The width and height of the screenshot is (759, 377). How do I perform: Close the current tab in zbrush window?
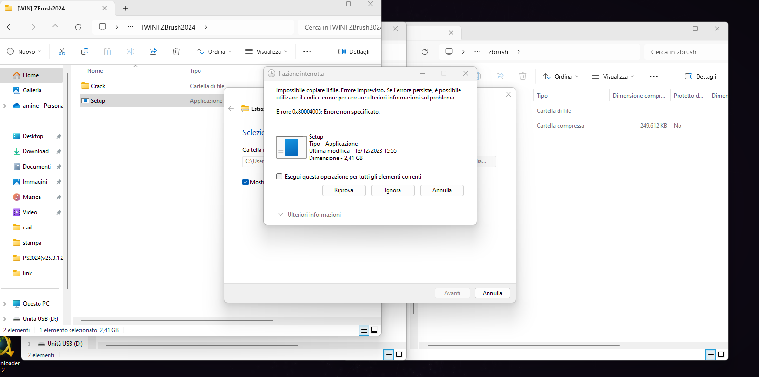451,33
